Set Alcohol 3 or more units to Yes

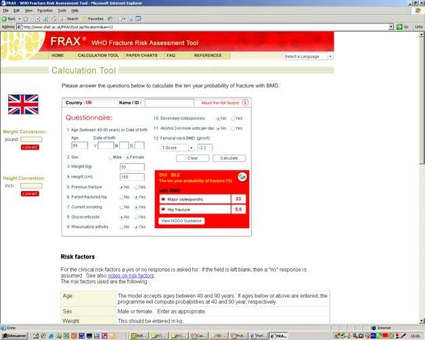(x=233, y=129)
